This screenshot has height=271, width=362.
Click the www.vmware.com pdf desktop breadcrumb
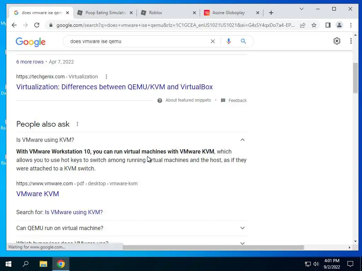[77, 183]
